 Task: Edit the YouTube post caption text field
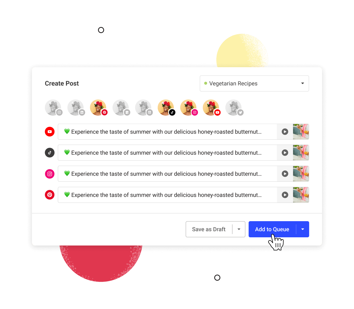[167, 132]
